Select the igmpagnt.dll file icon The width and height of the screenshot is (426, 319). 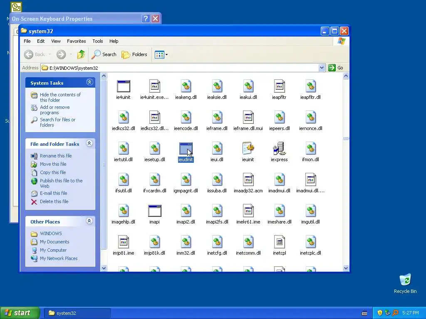point(186,180)
